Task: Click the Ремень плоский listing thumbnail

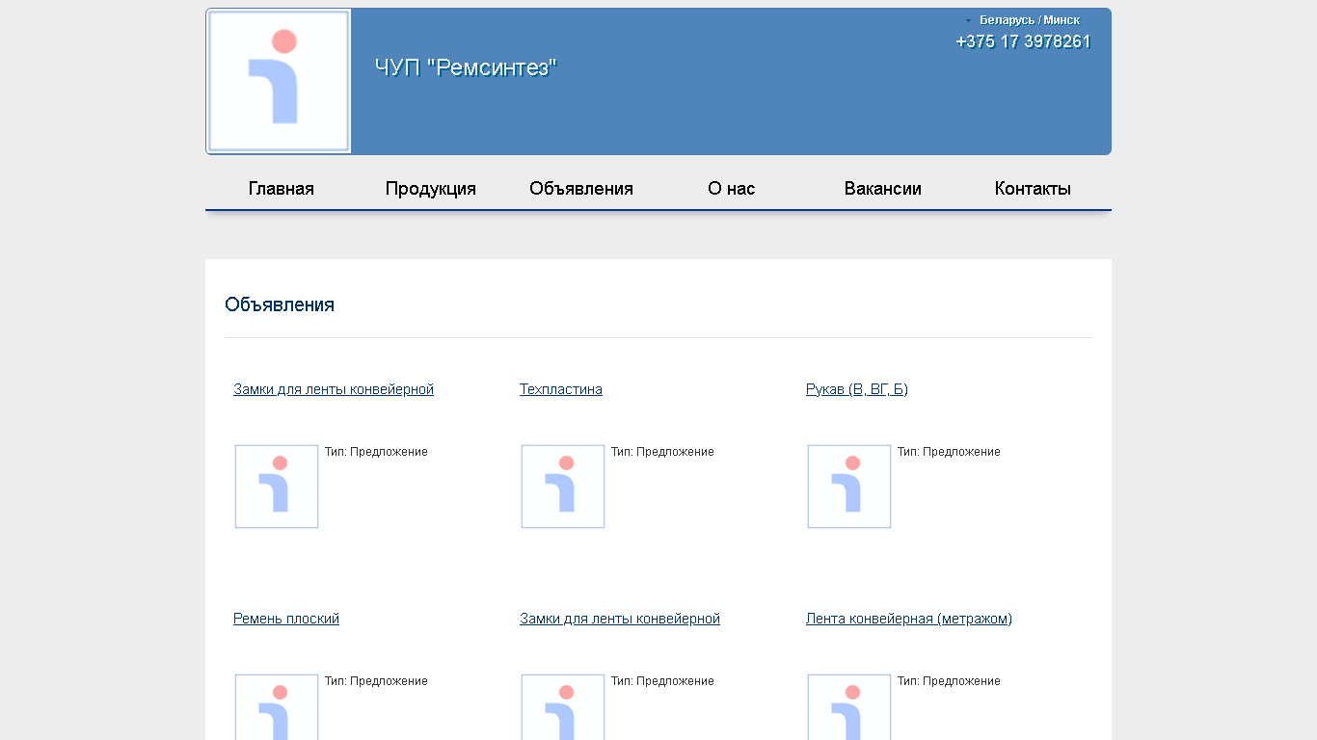Action: [x=277, y=707]
